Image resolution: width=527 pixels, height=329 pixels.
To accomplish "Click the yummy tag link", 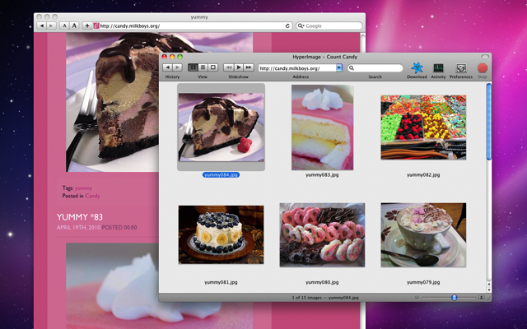I will point(83,188).
